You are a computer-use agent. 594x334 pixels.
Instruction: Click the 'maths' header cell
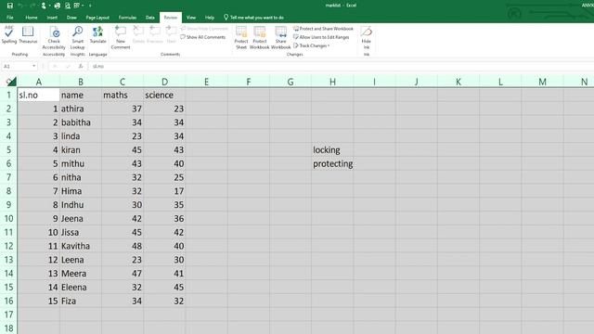[x=123, y=95]
